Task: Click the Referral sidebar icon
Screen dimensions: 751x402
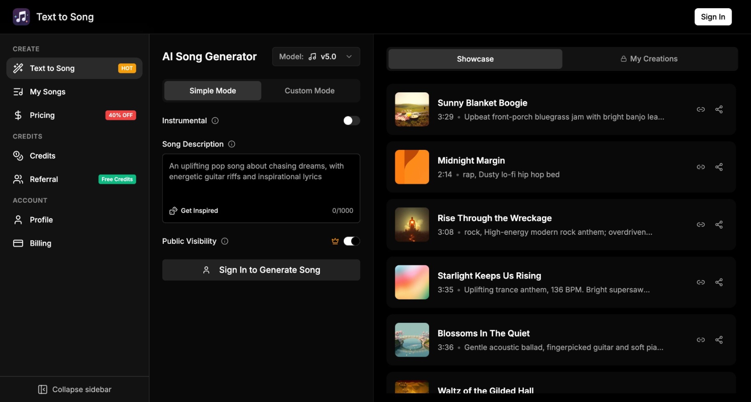Action: pos(18,179)
